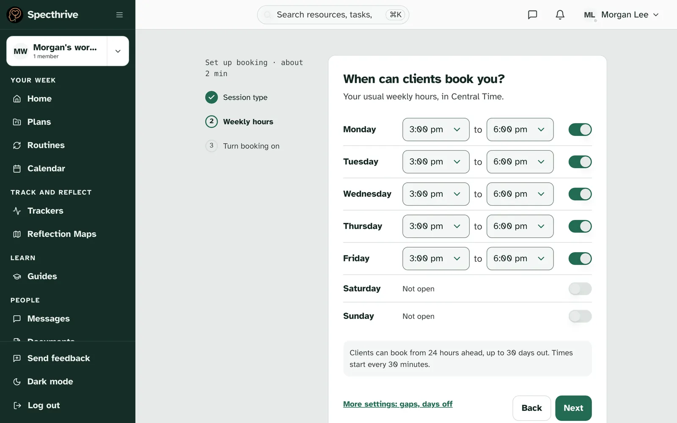The width and height of the screenshot is (677, 423).
Task: Open the notifications bell
Action: tap(560, 15)
